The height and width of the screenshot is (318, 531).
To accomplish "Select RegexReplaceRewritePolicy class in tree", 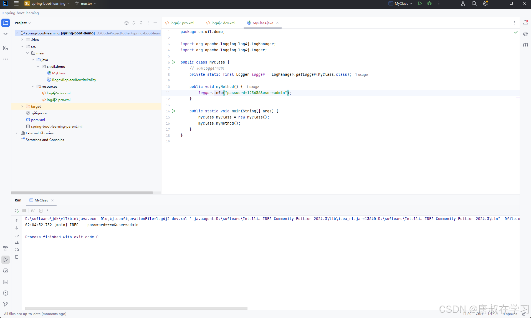I will tap(74, 80).
